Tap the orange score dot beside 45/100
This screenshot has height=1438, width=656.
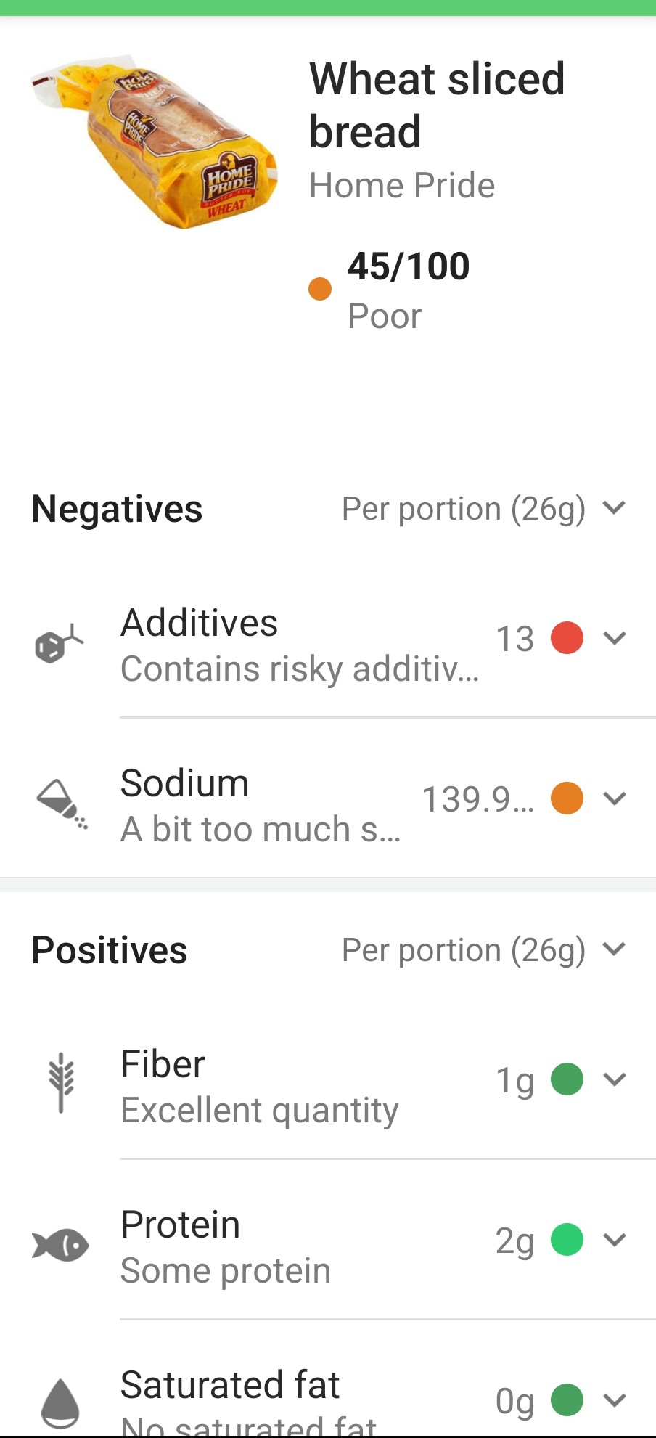320,289
